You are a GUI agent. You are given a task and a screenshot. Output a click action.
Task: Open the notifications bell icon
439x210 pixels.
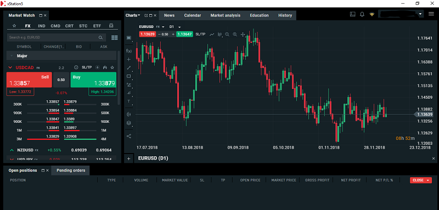[362, 14]
